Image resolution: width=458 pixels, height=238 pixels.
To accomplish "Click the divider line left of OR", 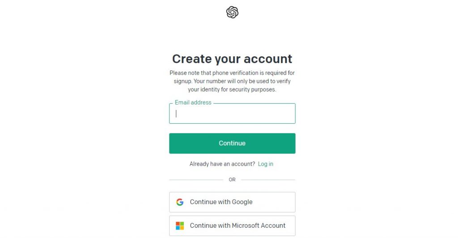I will point(196,180).
